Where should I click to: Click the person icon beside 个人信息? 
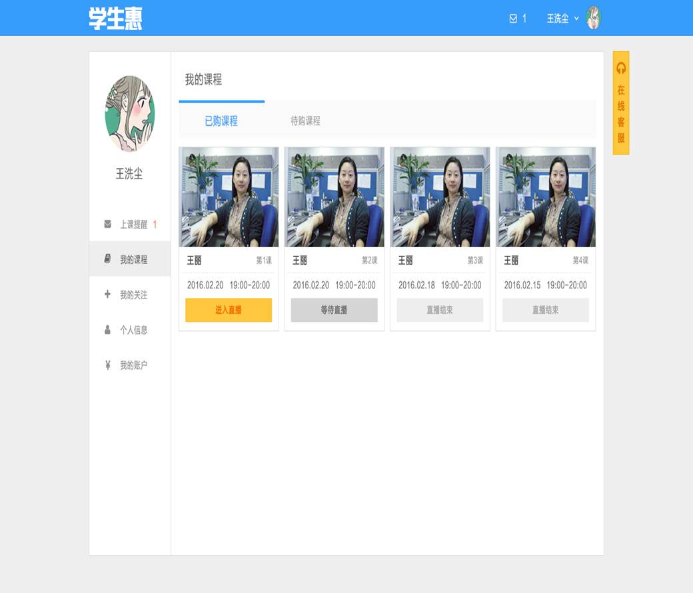tap(108, 330)
